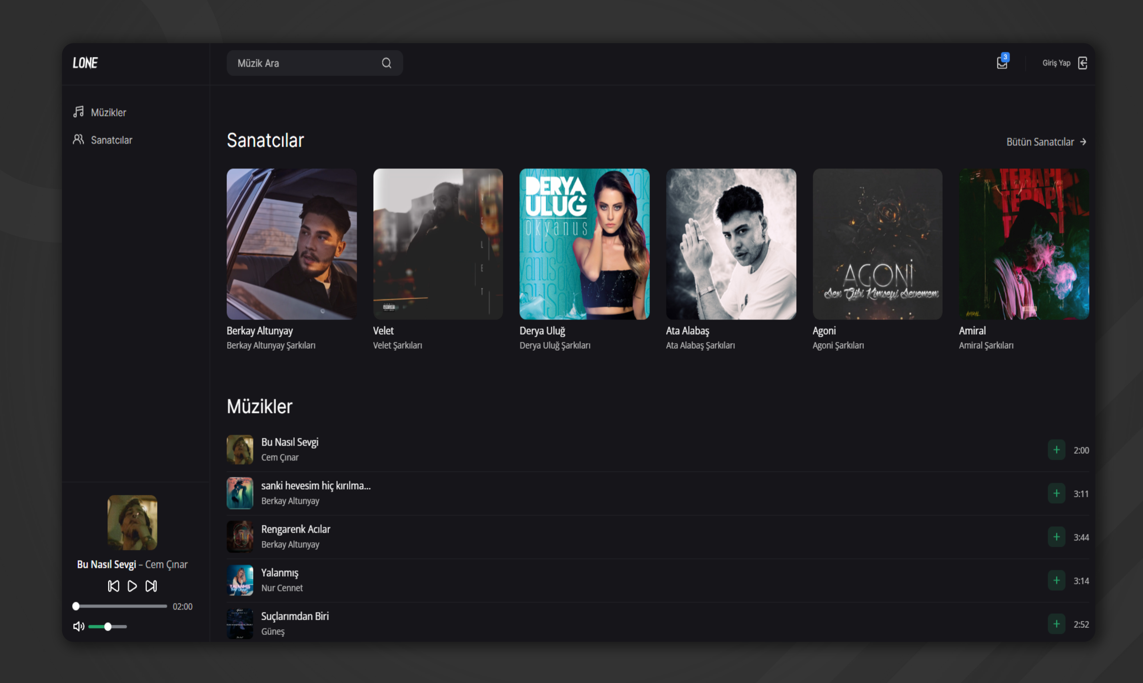Mute the volume speaker icon
This screenshot has width=1143, height=683.
79,626
